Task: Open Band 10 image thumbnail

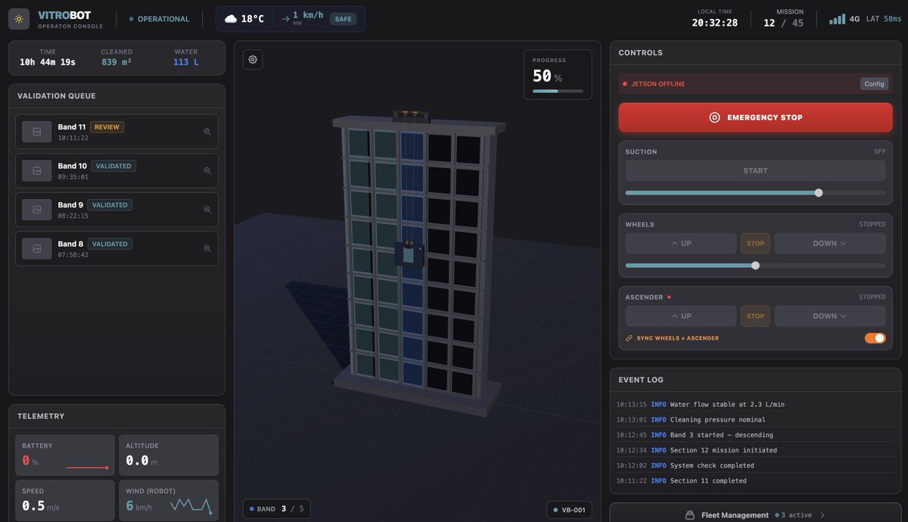Action: pyautogui.click(x=37, y=170)
